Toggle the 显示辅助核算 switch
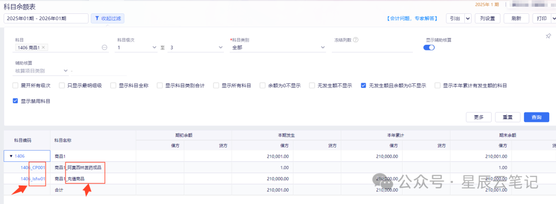Screen dimensions: 556x204 click(429, 47)
